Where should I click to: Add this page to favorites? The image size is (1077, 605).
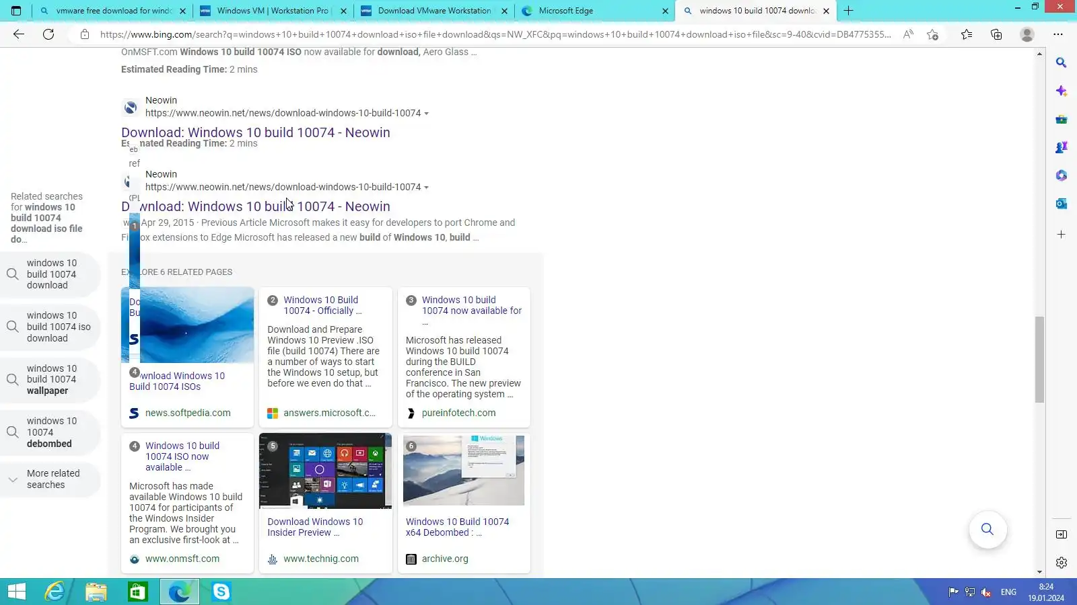coord(932,34)
